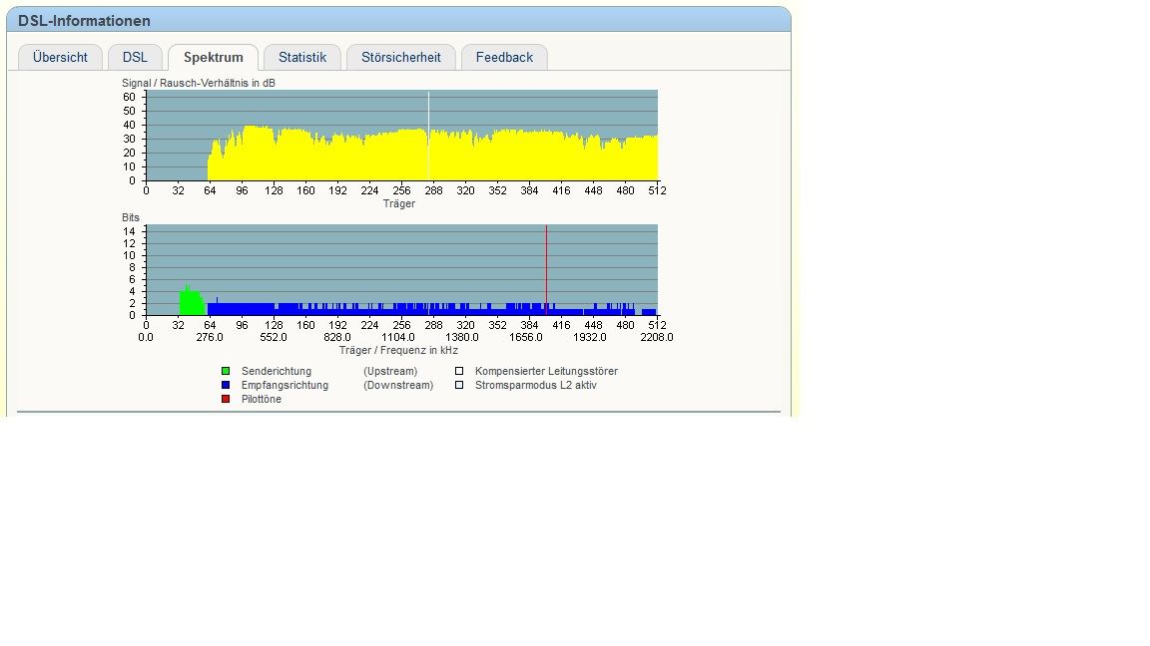
Task: Switch to the Übersicht tab
Action: click(x=60, y=57)
